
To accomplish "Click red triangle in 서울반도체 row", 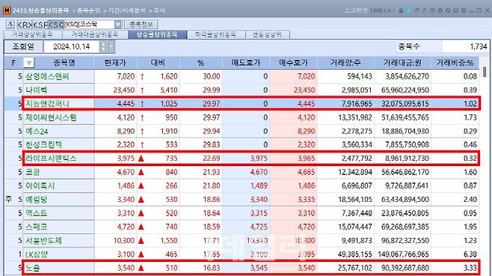I will (x=141, y=241).
